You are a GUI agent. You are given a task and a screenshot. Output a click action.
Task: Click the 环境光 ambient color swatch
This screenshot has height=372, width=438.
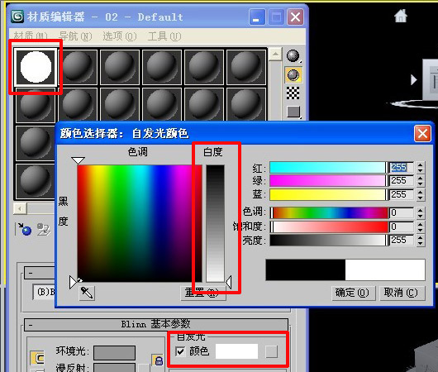pos(115,353)
